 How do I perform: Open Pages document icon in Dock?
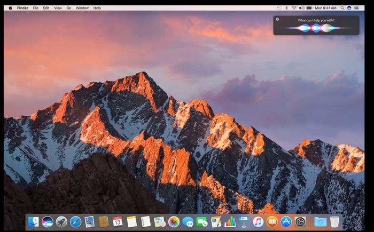pyautogui.click(x=216, y=222)
